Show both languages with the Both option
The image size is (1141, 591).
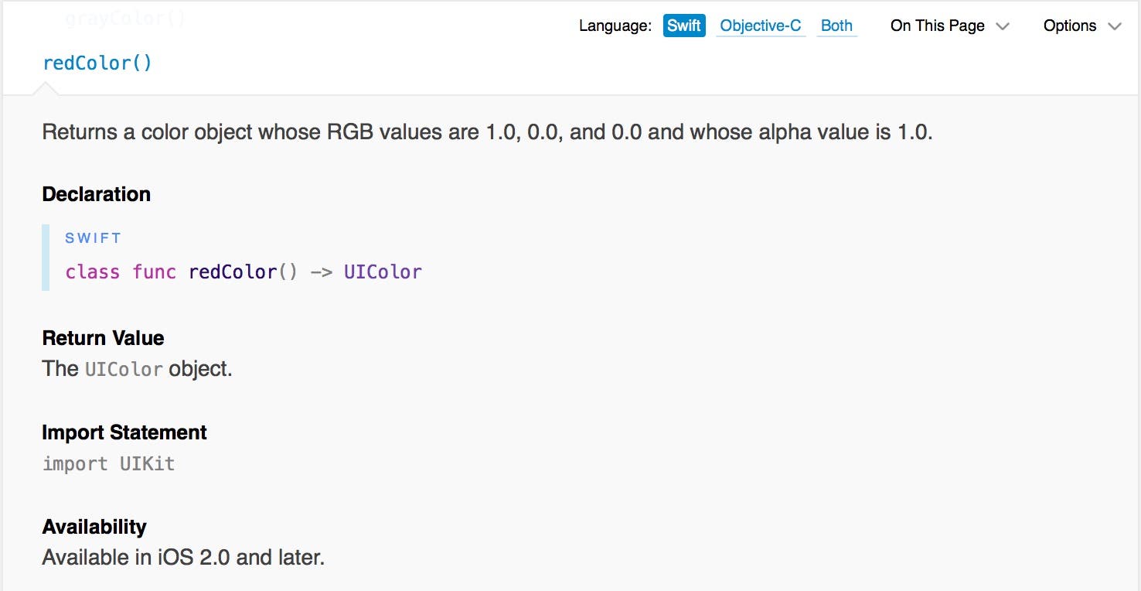(x=836, y=26)
